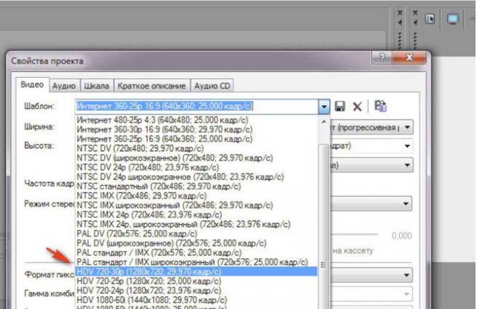Viewport: 478px width, 309px height.
Task: Click the delete template X icon
Action: pos(357,107)
